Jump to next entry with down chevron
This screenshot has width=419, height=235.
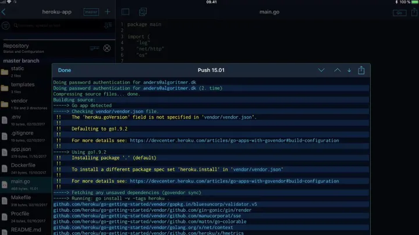pos(321,70)
